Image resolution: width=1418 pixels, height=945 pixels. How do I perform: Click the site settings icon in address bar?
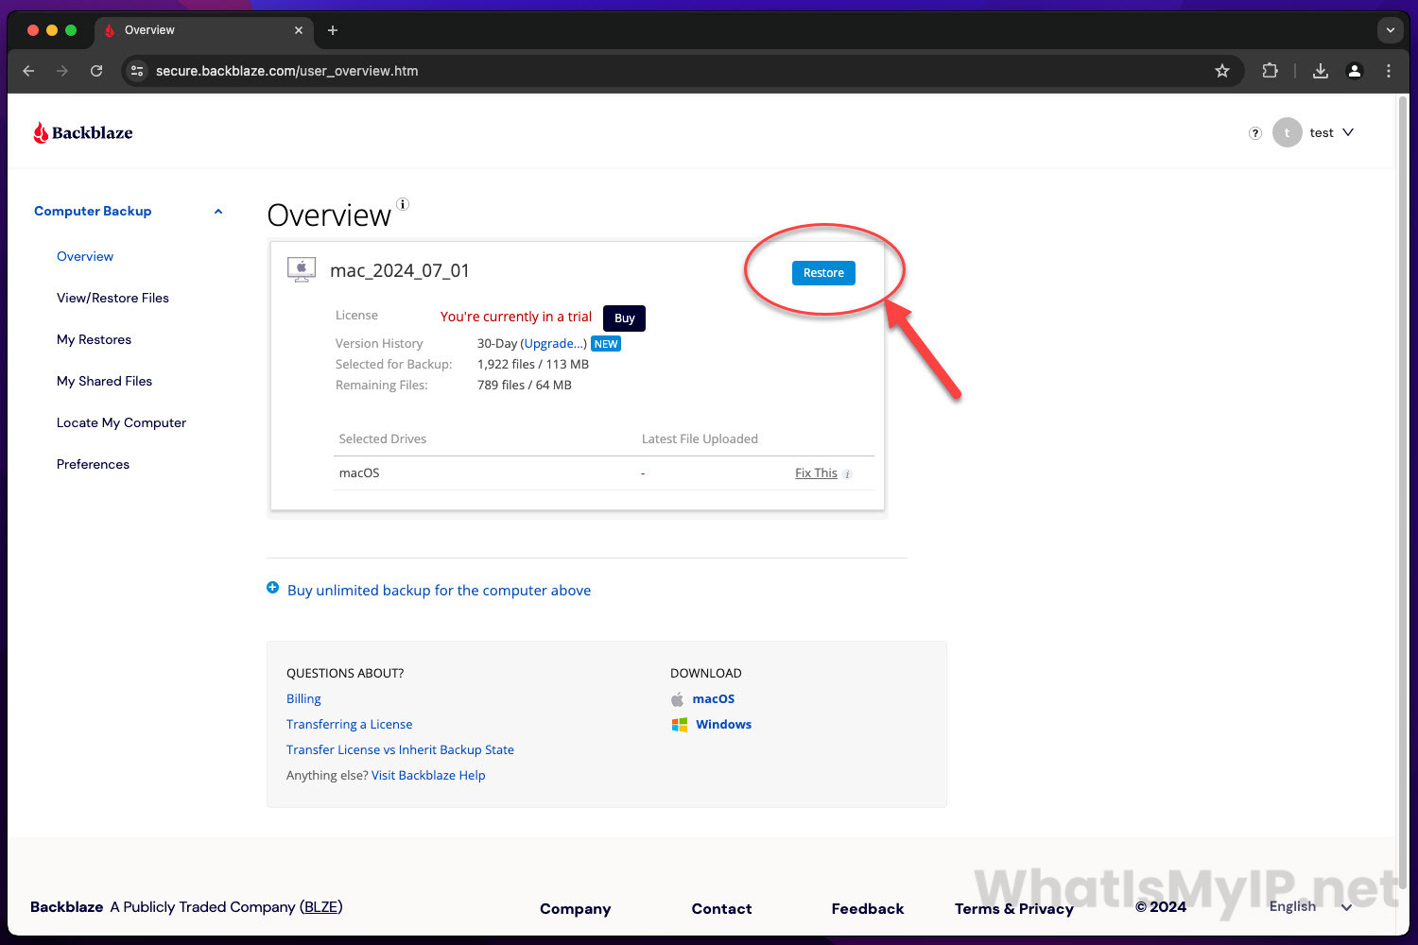coord(137,71)
